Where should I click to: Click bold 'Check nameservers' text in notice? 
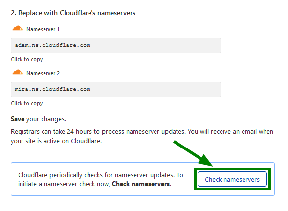[141, 184]
